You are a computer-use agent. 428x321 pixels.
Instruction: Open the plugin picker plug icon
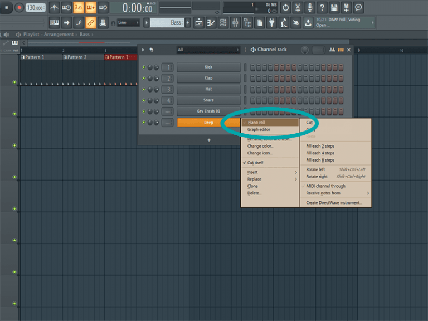271,22
